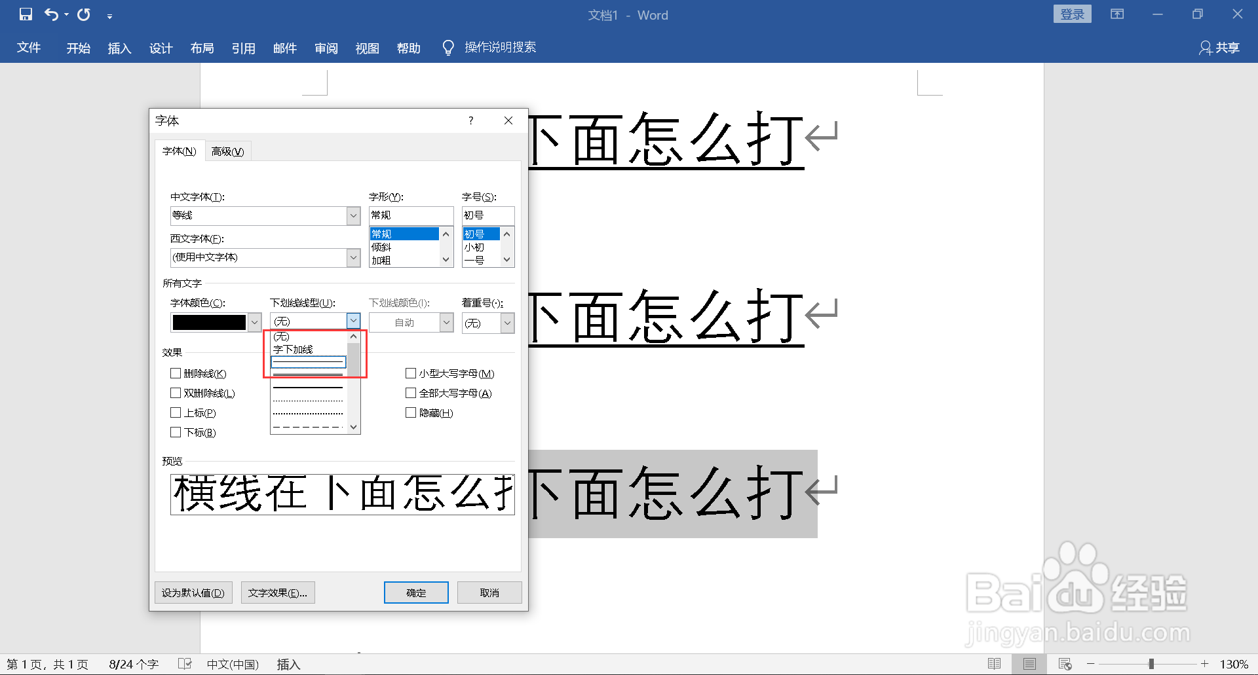This screenshot has width=1258, height=675.
Task: Select 字下加线 in underline style list
Action: coord(293,349)
